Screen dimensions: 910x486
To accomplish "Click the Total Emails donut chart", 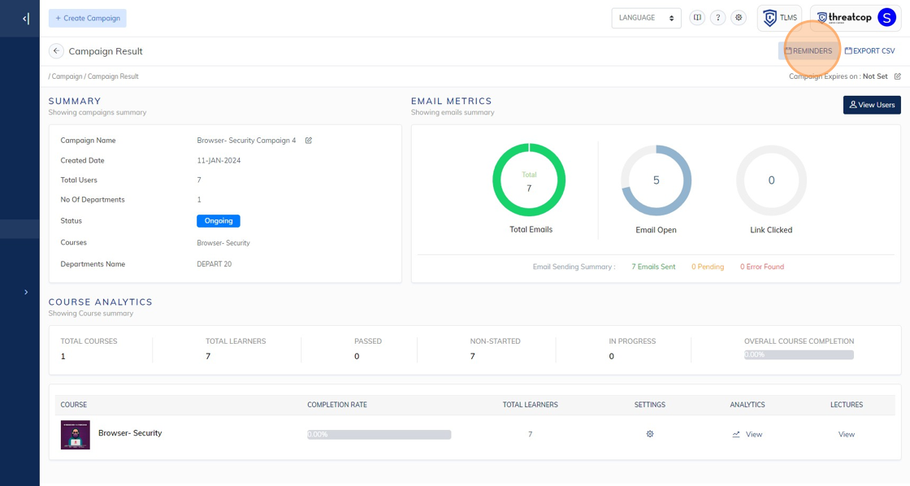I will [x=529, y=180].
